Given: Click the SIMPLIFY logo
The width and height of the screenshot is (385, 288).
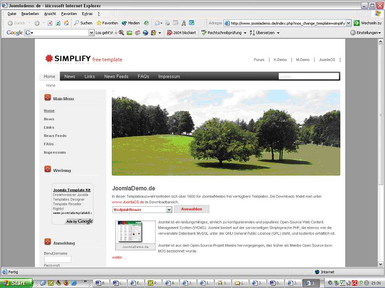Looking at the screenshot, I should coord(84,59).
